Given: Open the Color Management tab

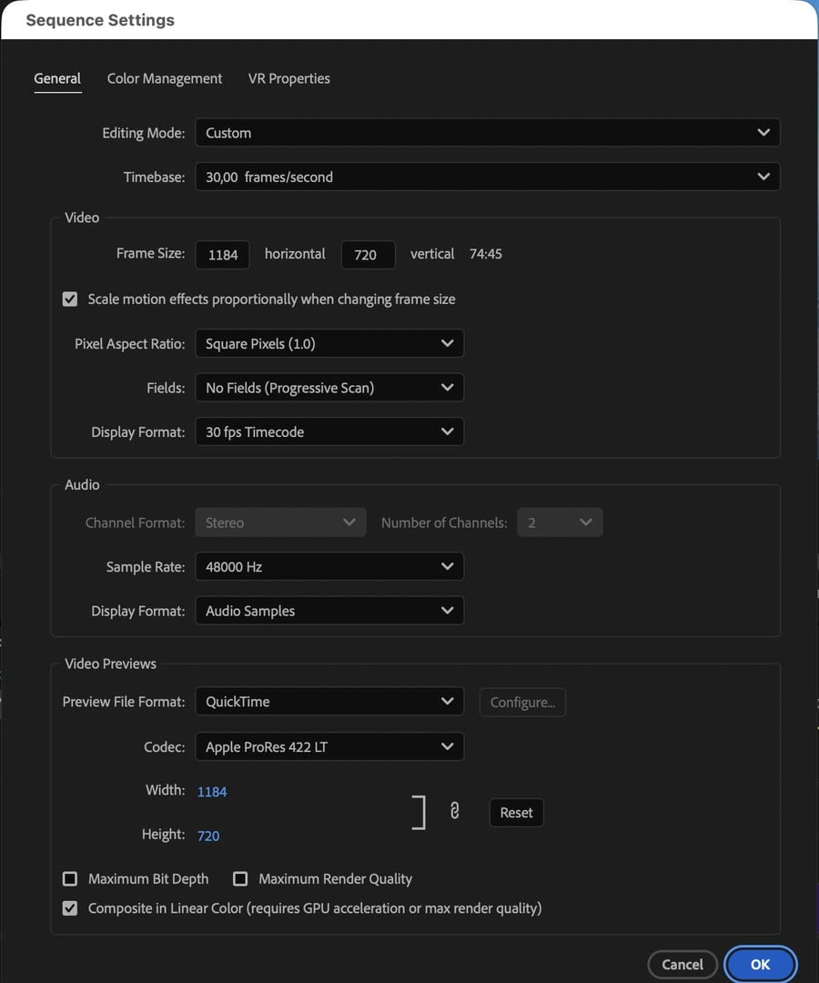Looking at the screenshot, I should point(164,78).
